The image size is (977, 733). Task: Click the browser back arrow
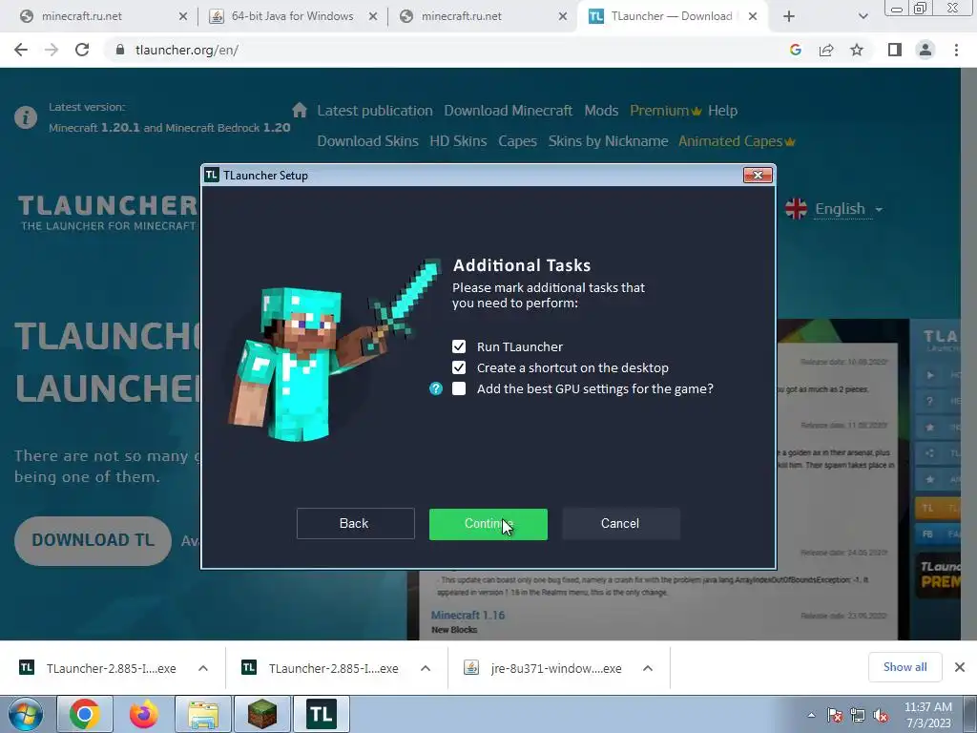21,50
